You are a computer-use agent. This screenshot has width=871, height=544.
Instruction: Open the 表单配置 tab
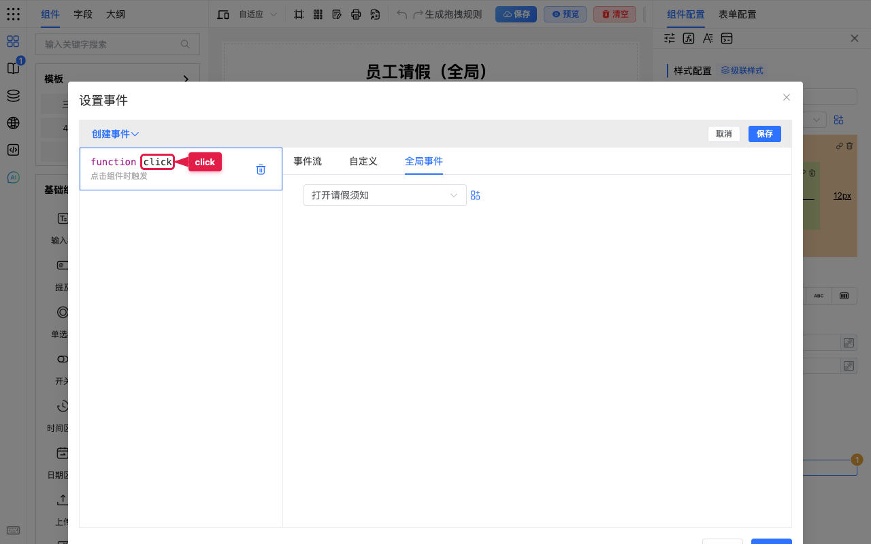pyautogui.click(x=738, y=14)
